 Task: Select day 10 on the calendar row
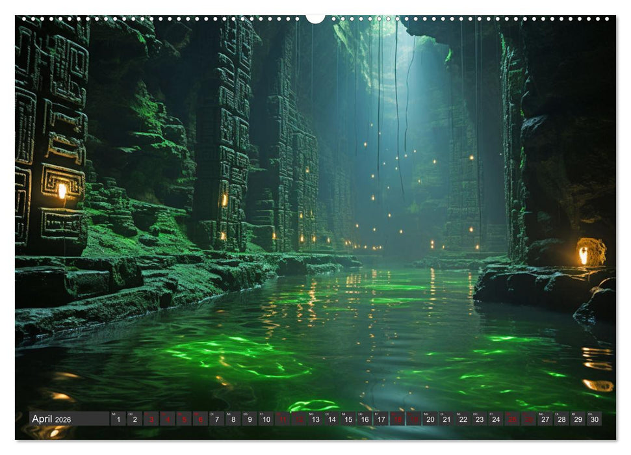[266, 419]
